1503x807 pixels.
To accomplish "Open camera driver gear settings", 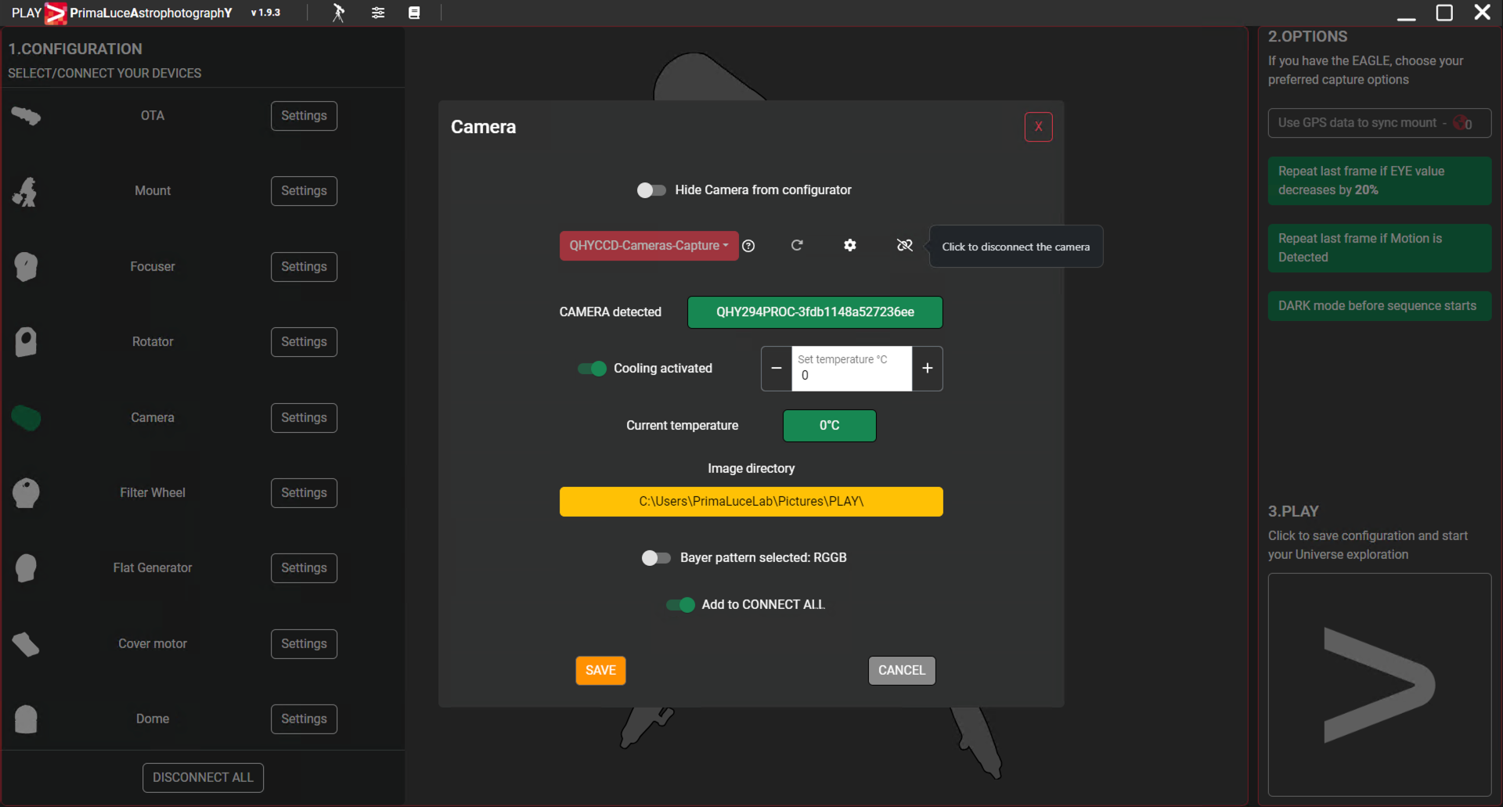I will point(850,246).
